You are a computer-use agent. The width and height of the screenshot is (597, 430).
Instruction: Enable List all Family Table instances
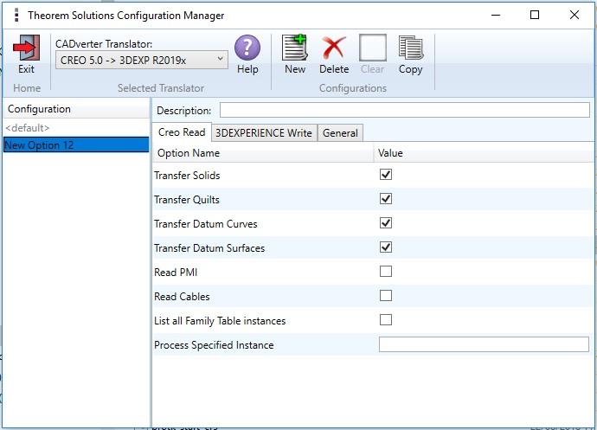pos(386,319)
